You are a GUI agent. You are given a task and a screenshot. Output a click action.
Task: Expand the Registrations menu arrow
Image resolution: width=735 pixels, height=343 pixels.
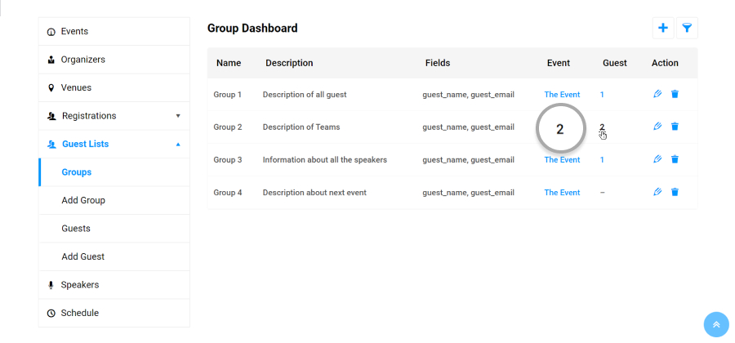178,116
